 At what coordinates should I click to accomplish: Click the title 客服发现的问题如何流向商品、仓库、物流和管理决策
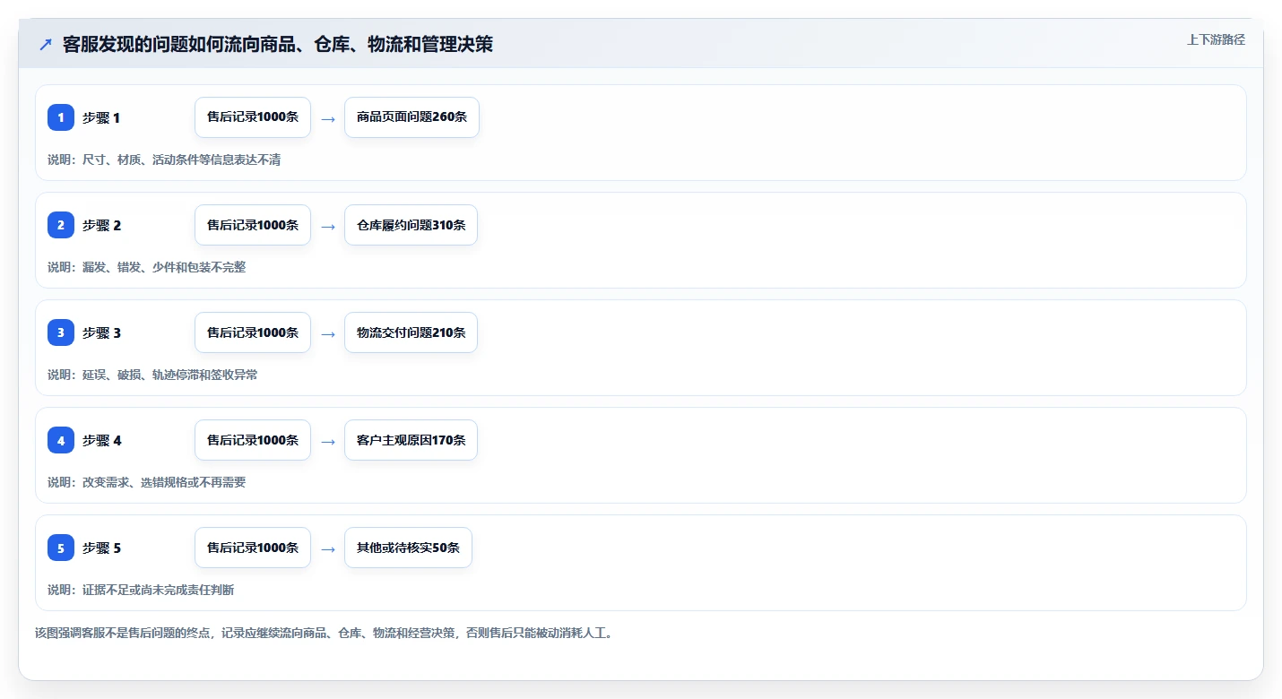278,45
